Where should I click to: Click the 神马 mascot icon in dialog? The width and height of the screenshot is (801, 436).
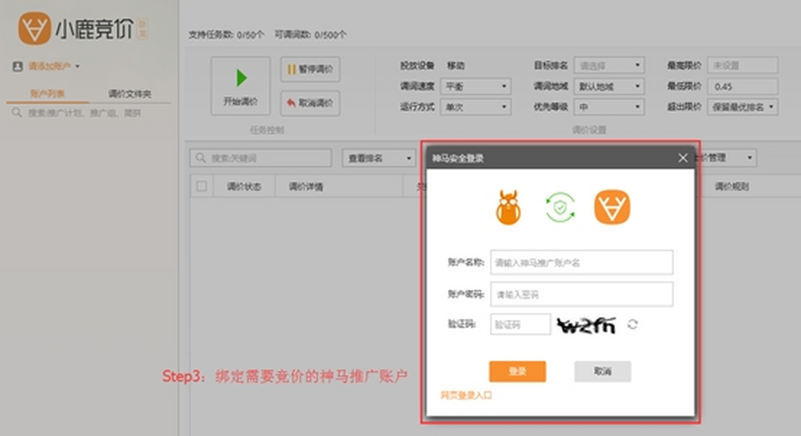(509, 207)
